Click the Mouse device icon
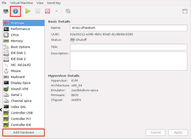Image resolution: width=191 pixels, height=139 pixels. click(x=6, y=71)
